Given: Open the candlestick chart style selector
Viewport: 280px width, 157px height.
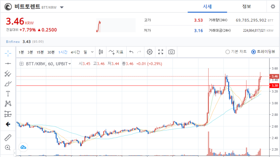Looking at the screenshot, I should [101, 52].
